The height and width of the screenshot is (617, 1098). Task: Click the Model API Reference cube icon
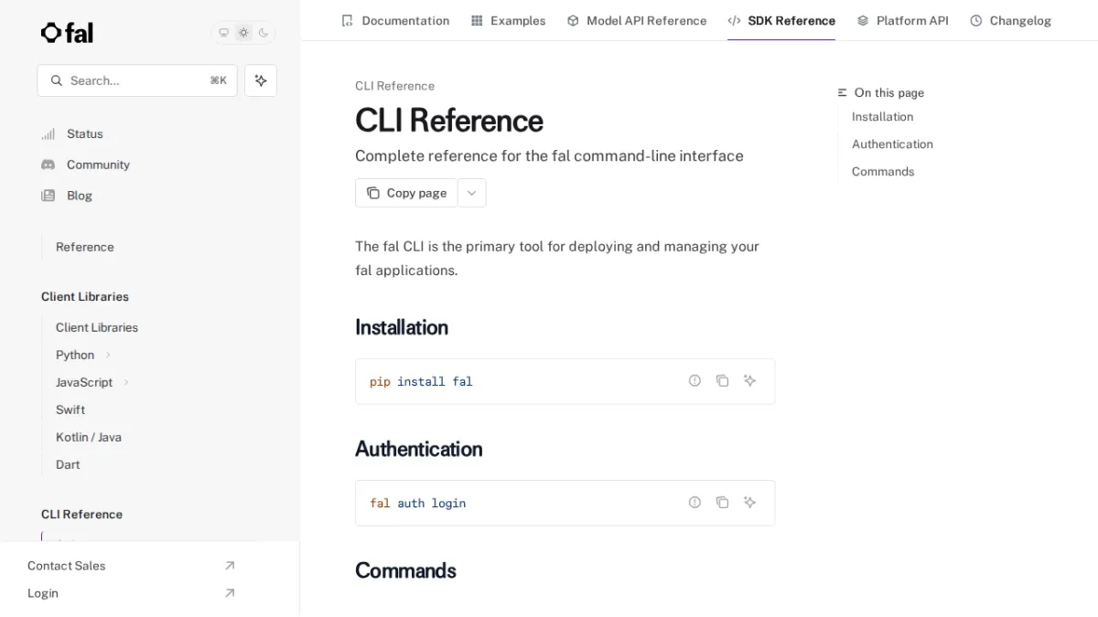pos(573,20)
